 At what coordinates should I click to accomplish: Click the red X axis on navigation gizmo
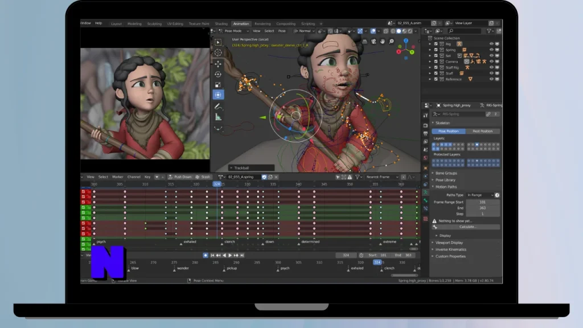coord(399,52)
